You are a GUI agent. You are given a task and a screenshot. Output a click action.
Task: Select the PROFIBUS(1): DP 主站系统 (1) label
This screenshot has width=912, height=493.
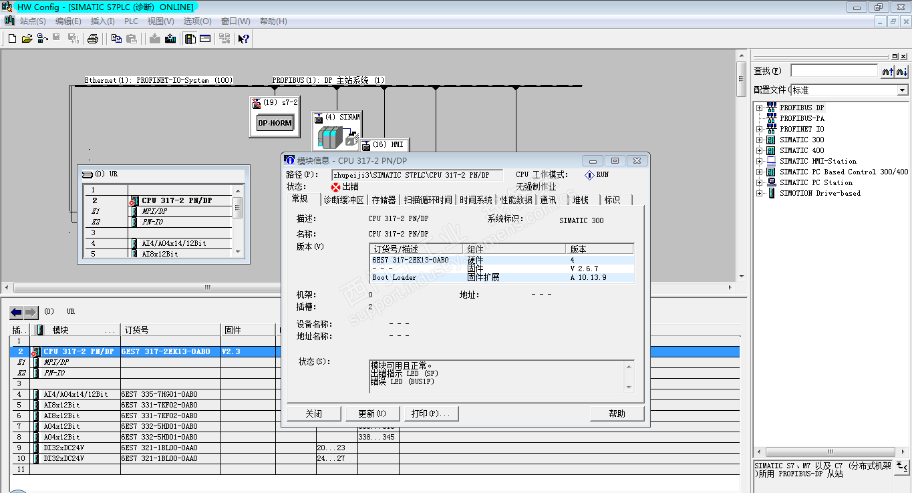pyautogui.click(x=328, y=80)
